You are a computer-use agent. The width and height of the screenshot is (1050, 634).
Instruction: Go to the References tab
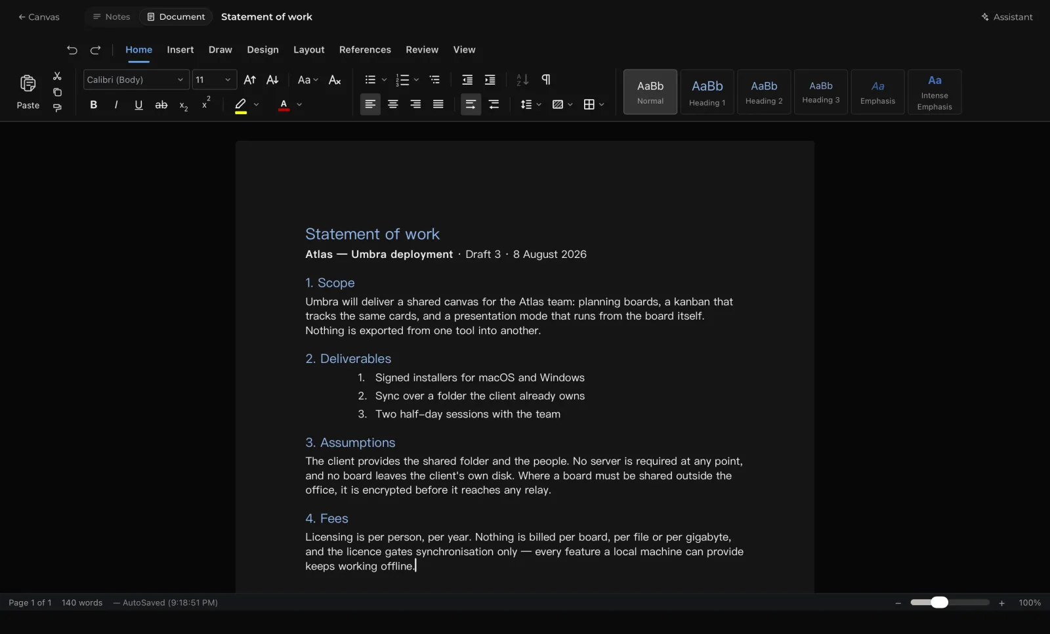365,50
